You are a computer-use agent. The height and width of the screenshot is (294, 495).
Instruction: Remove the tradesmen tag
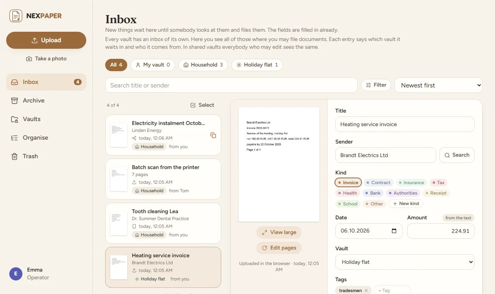366,291
